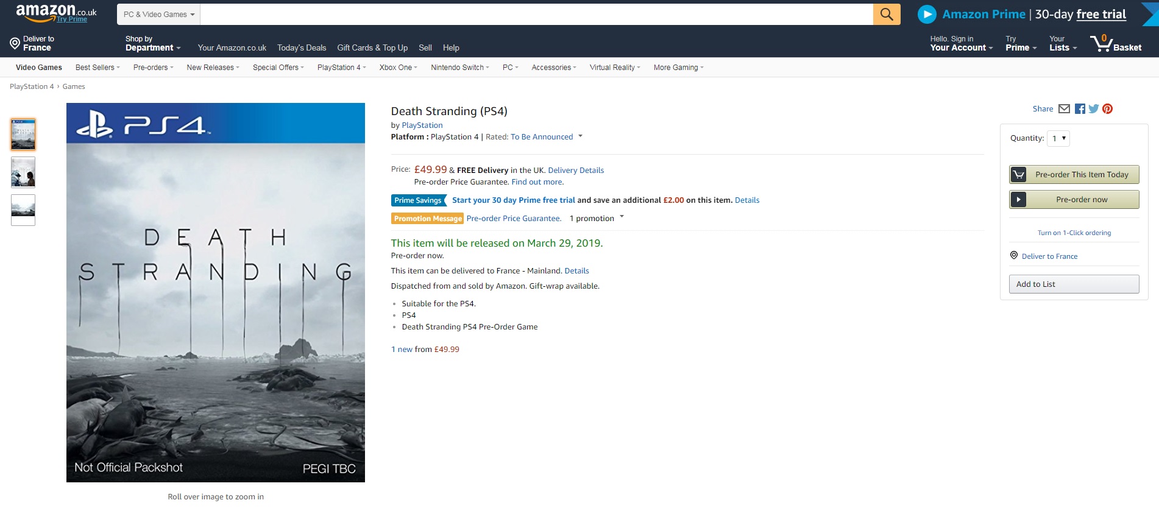Open the Virtual Reality menu

[x=615, y=68]
